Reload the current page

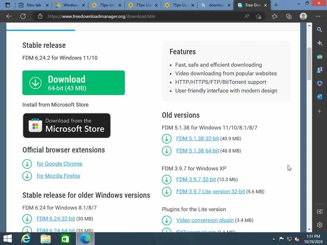(23, 16)
